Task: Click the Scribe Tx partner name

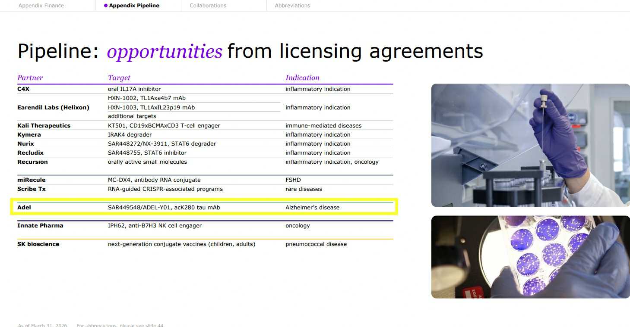Action: [32, 189]
